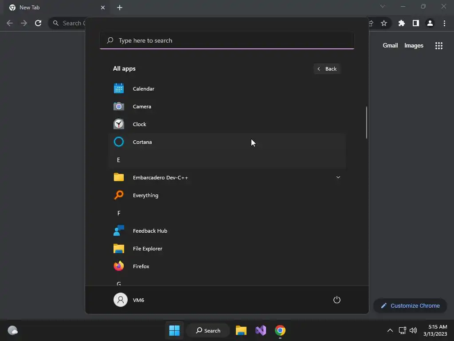Close the New Tab tab
Screen dimensions: 454x341
point(103,8)
